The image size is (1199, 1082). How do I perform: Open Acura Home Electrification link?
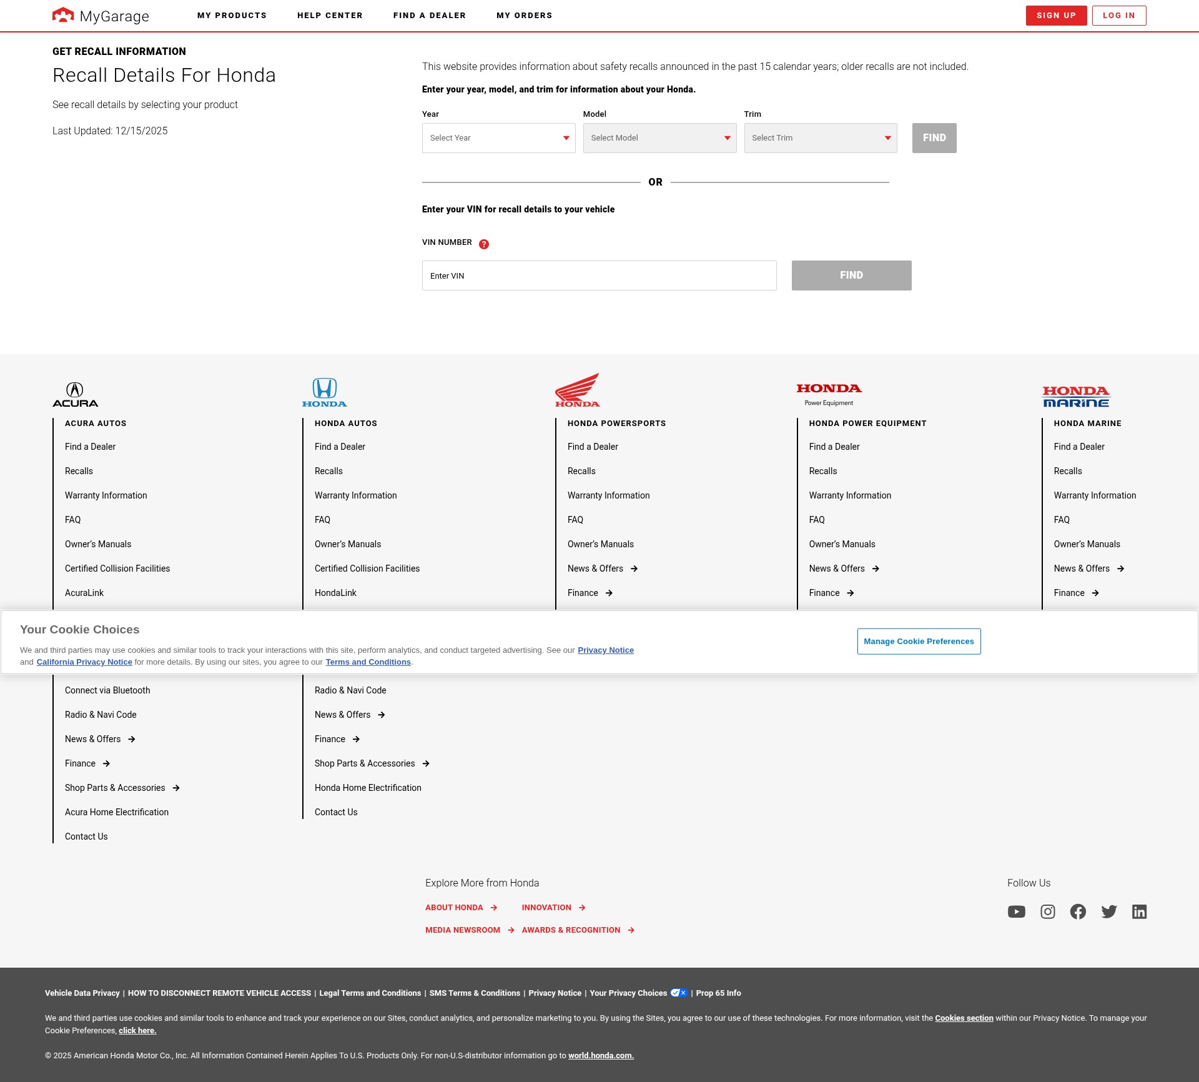pos(117,812)
